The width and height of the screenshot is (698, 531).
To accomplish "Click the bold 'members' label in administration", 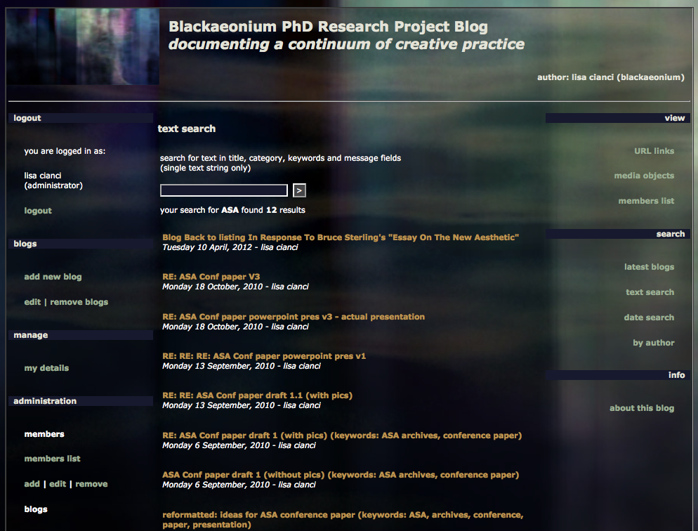I will point(44,434).
